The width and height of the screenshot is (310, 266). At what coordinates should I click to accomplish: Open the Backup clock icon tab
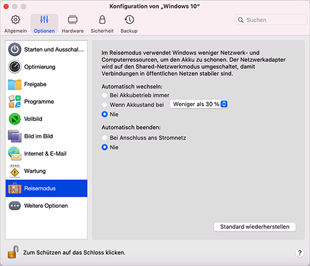pos(130,20)
